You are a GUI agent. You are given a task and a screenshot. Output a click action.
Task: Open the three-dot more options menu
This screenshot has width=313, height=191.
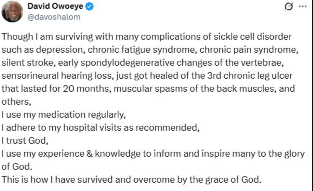click(x=302, y=7)
